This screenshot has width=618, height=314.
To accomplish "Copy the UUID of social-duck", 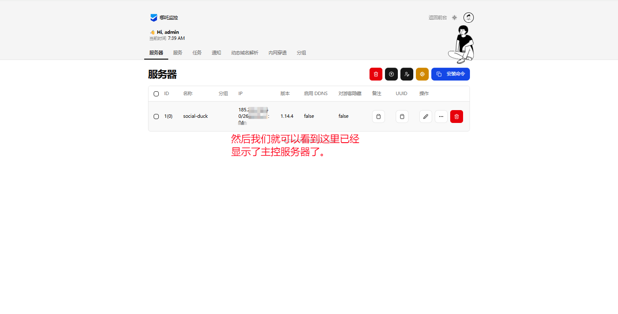I will point(402,117).
